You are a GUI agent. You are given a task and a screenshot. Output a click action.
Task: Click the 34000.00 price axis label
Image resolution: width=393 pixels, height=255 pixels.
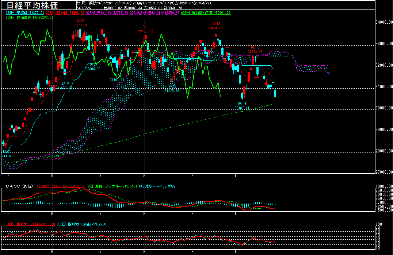click(384, 22)
